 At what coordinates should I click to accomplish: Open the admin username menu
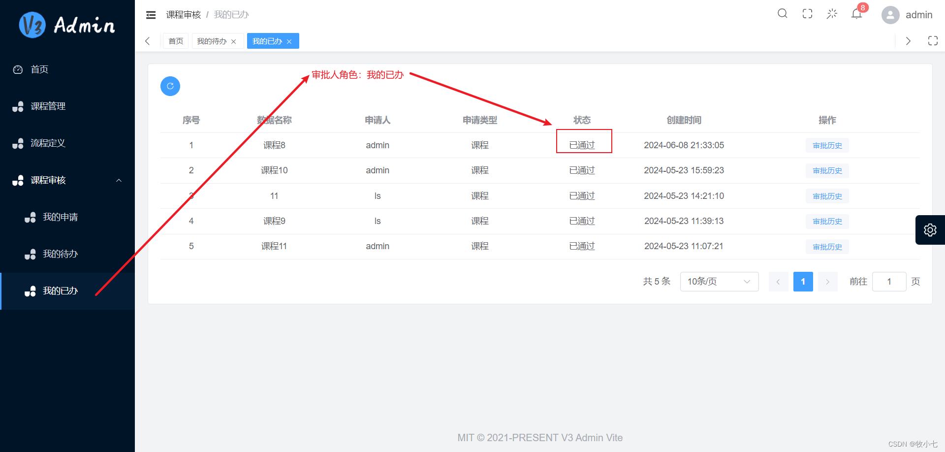point(919,15)
